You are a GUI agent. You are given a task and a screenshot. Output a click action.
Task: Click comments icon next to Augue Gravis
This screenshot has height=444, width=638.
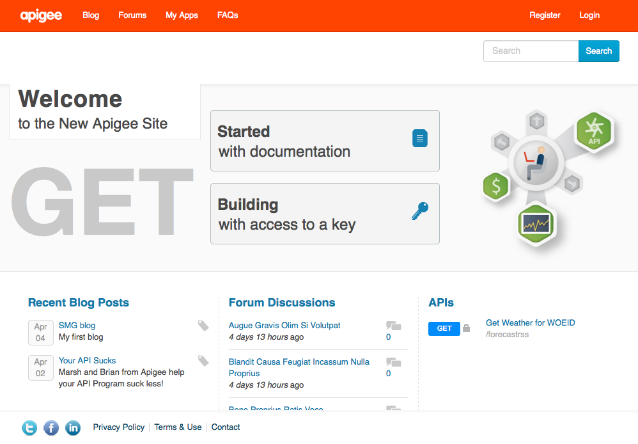point(393,326)
